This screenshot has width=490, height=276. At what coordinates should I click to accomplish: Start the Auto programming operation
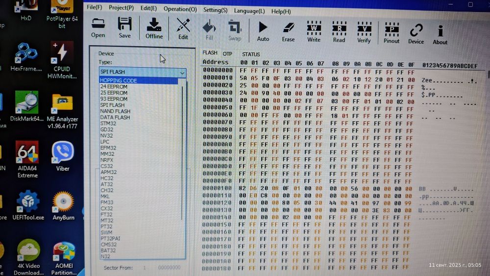263,31
